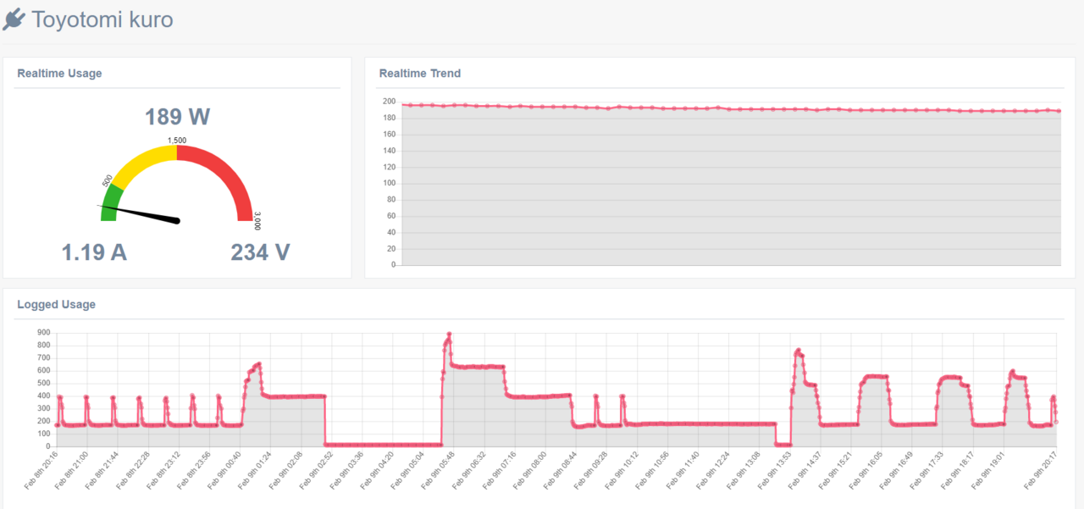
Task: Click the 500 label on the gauge
Action: tap(108, 181)
